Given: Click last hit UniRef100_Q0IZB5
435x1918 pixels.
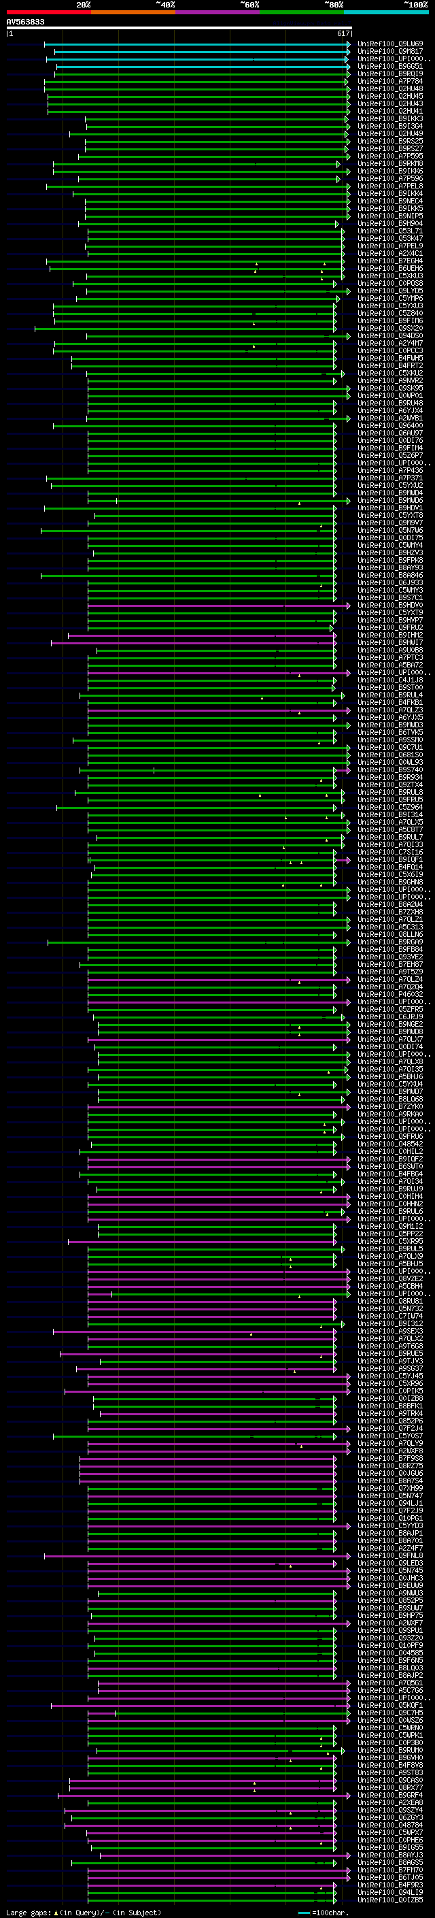Looking at the screenshot, I should [390, 1900].
